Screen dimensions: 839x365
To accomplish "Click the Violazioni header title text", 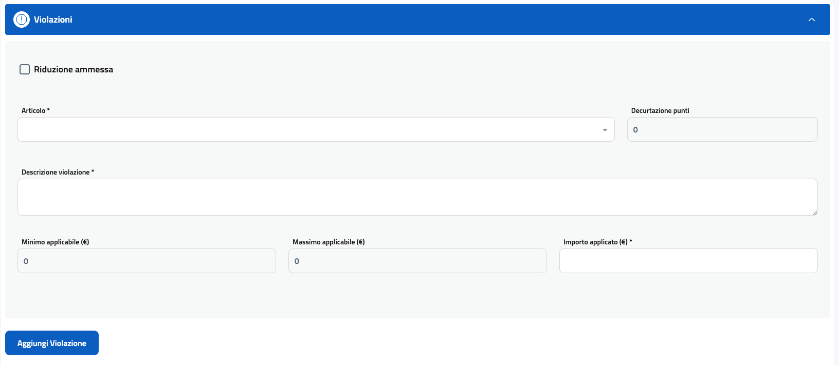I will (53, 20).
